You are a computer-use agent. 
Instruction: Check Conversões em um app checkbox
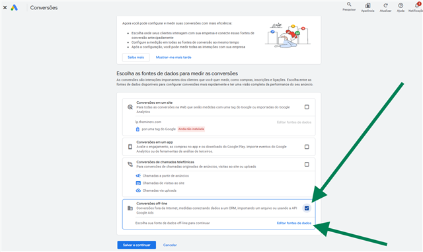coord(307,147)
